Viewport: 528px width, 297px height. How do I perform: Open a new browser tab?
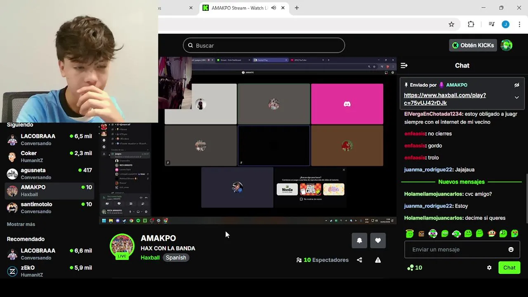[x=297, y=8]
